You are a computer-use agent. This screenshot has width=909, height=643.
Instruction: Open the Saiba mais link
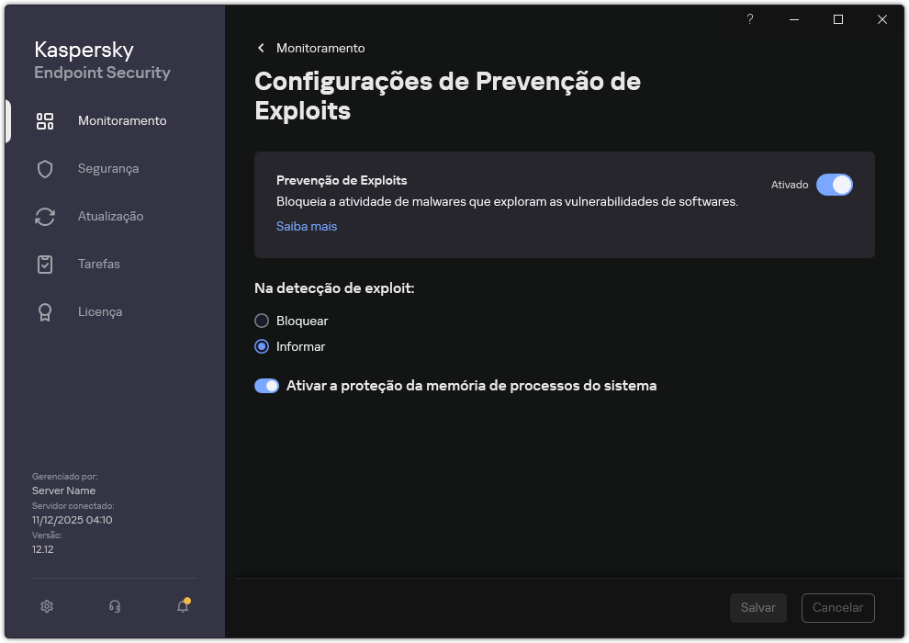pos(307,226)
